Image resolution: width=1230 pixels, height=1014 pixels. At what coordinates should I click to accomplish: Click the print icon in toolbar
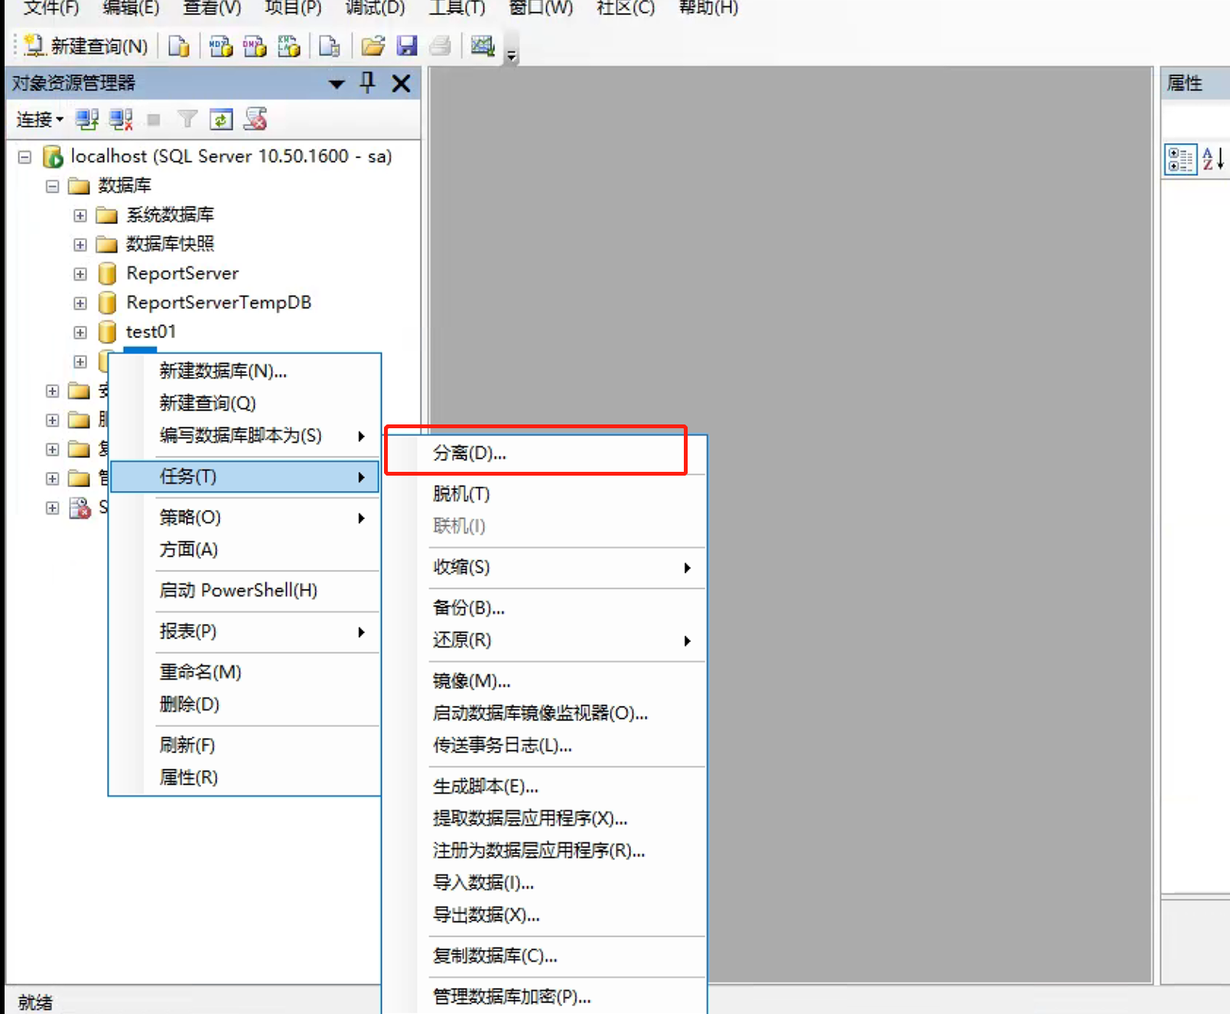440,46
